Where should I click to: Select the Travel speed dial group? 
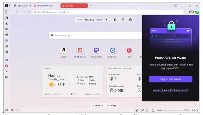tap(99, 20)
